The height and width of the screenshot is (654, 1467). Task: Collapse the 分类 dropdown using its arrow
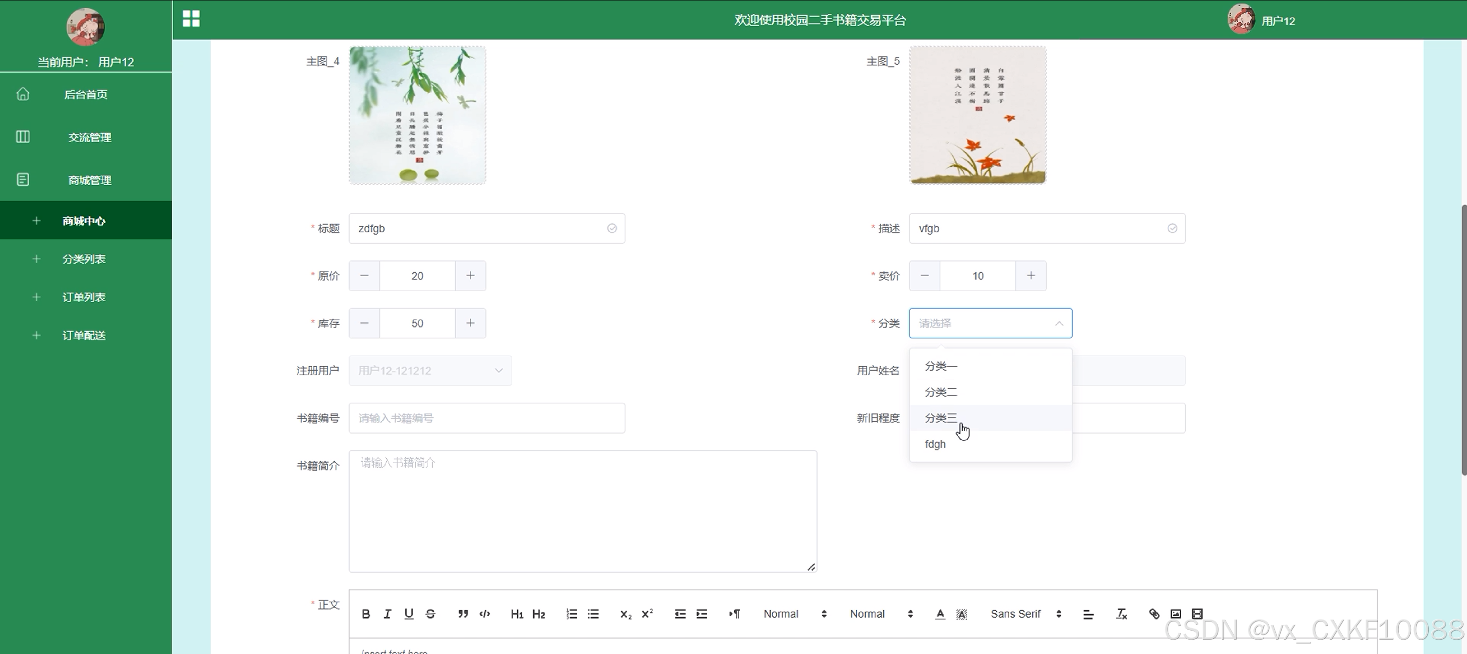click(1059, 323)
